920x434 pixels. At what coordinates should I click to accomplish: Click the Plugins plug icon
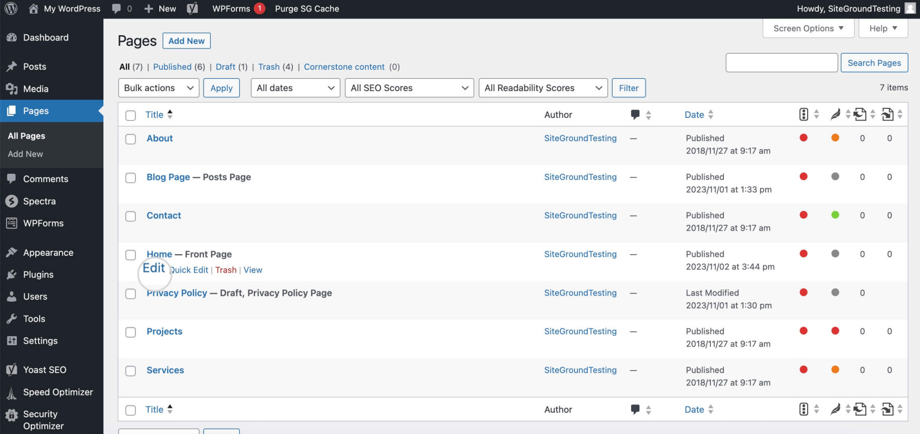pos(12,274)
